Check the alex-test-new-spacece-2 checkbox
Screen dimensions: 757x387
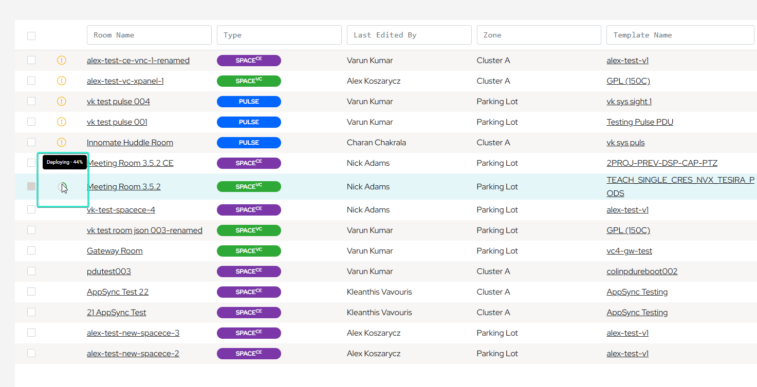pos(31,353)
